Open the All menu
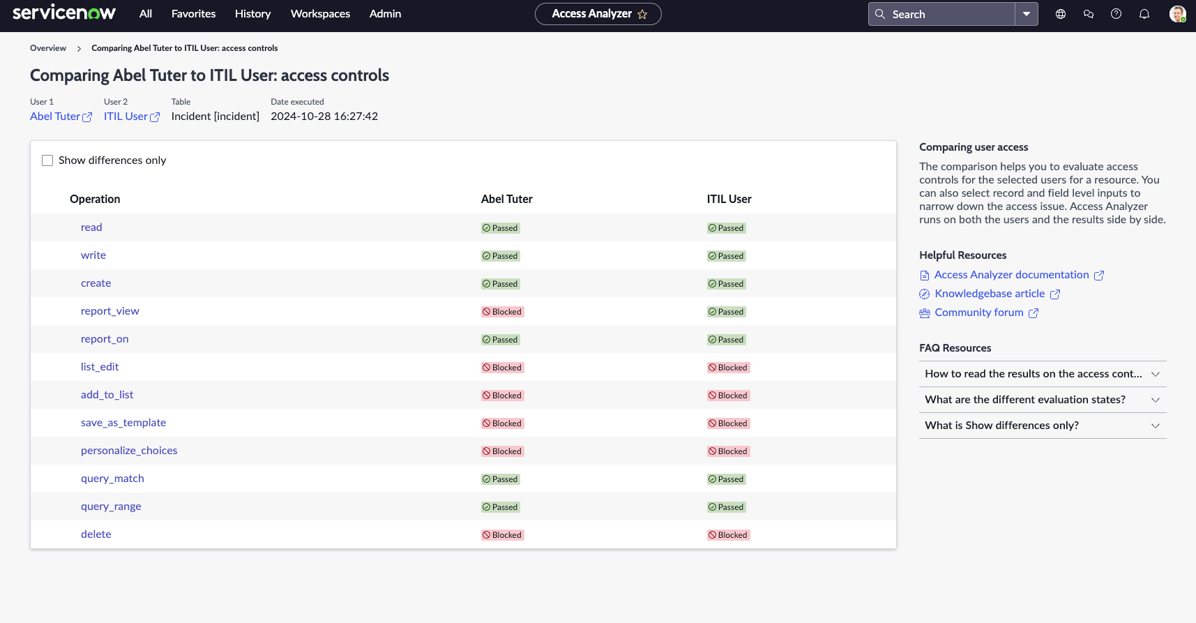1196x623 pixels. click(x=146, y=14)
